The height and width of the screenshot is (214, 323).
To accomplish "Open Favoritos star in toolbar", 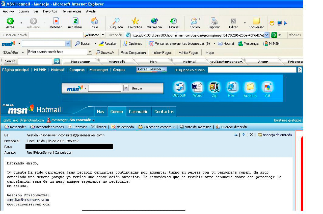I will [135, 23].
